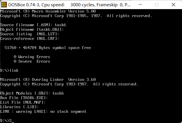
Task: Close the DOSBox window
Action: [x=173, y=5]
